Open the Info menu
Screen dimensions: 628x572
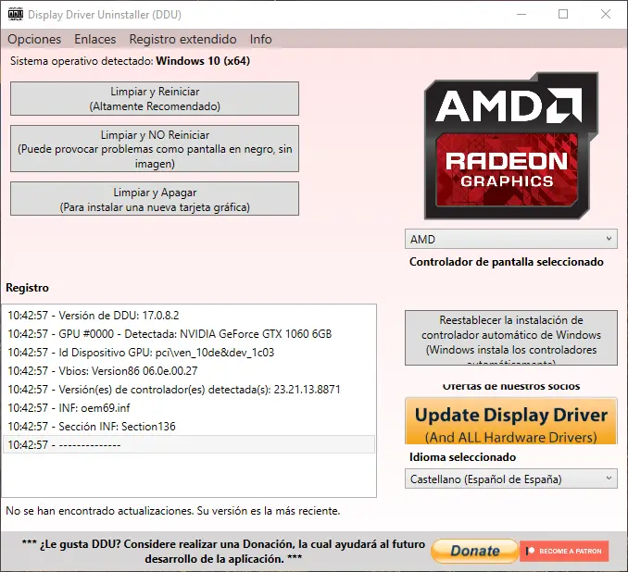click(x=261, y=40)
